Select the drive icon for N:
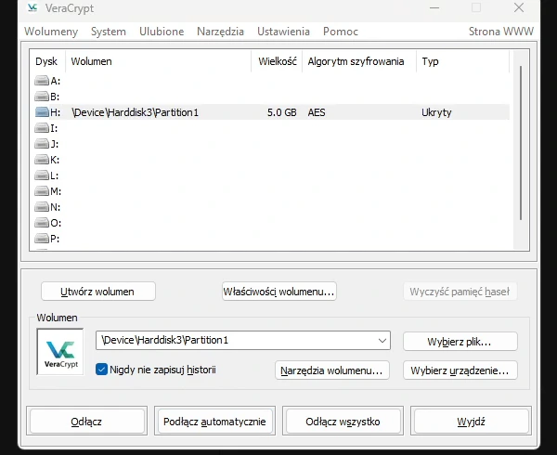Image resolution: width=557 pixels, height=455 pixels. [x=42, y=207]
